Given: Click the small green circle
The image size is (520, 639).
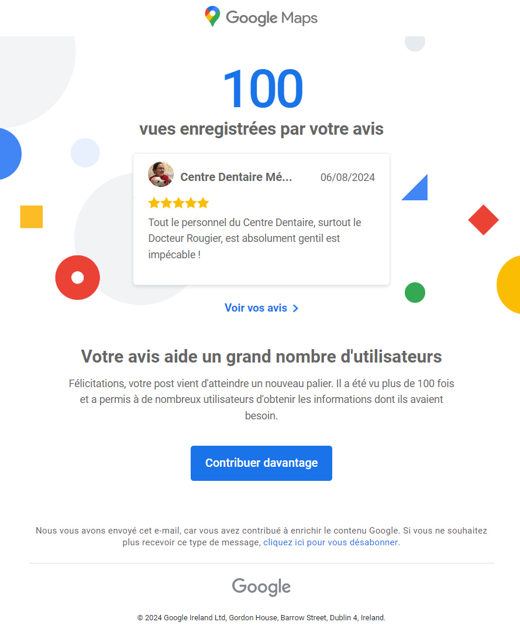Looking at the screenshot, I should pyautogui.click(x=415, y=292).
